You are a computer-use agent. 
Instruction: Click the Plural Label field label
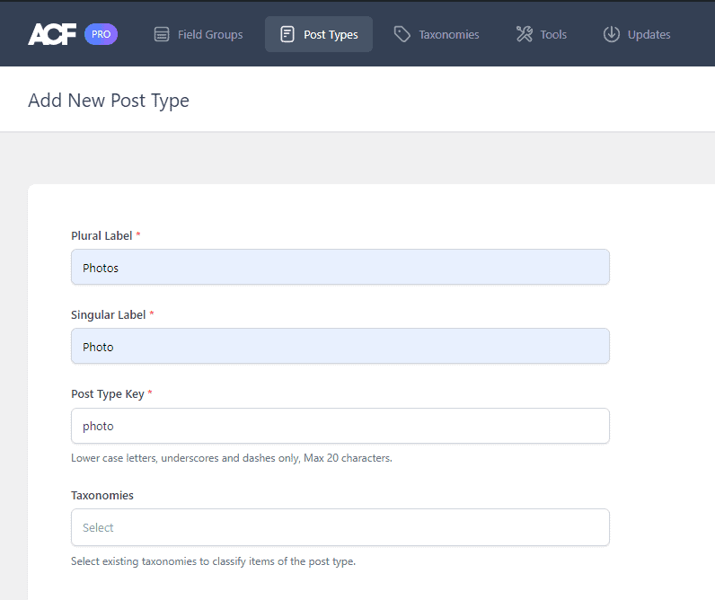[x=102, y=235]
